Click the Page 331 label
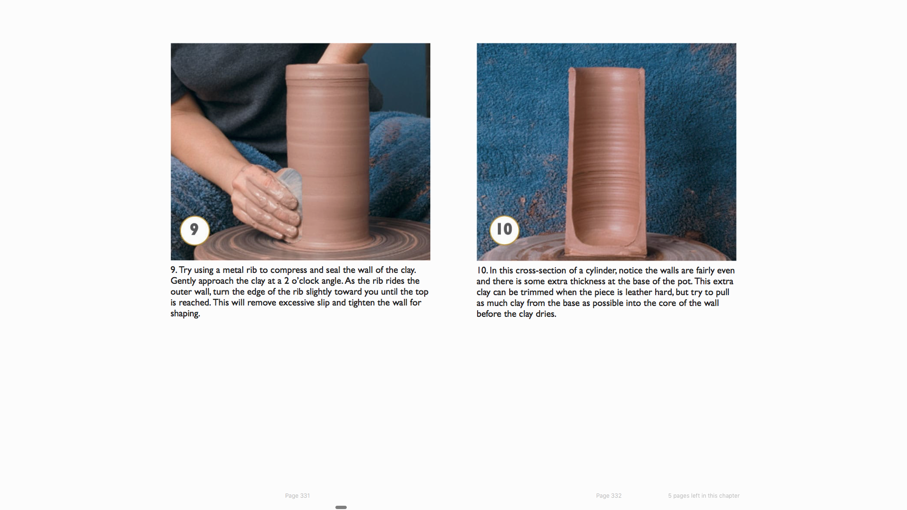Viewport: 907px width, 510px height. (298, 496)
